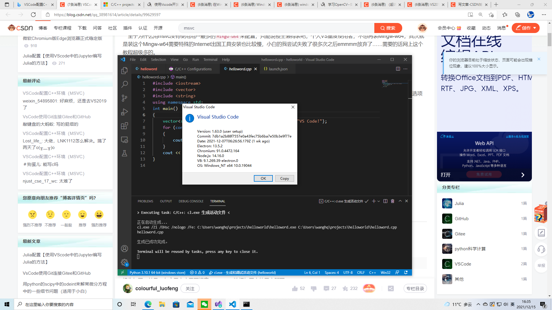Click OK in the About dialog
The height and width of the screenshot is (310, 552).
pos(263,178)
